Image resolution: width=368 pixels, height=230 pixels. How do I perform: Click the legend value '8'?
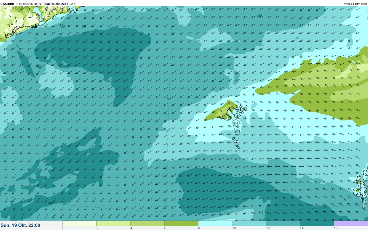coord(199,228)
